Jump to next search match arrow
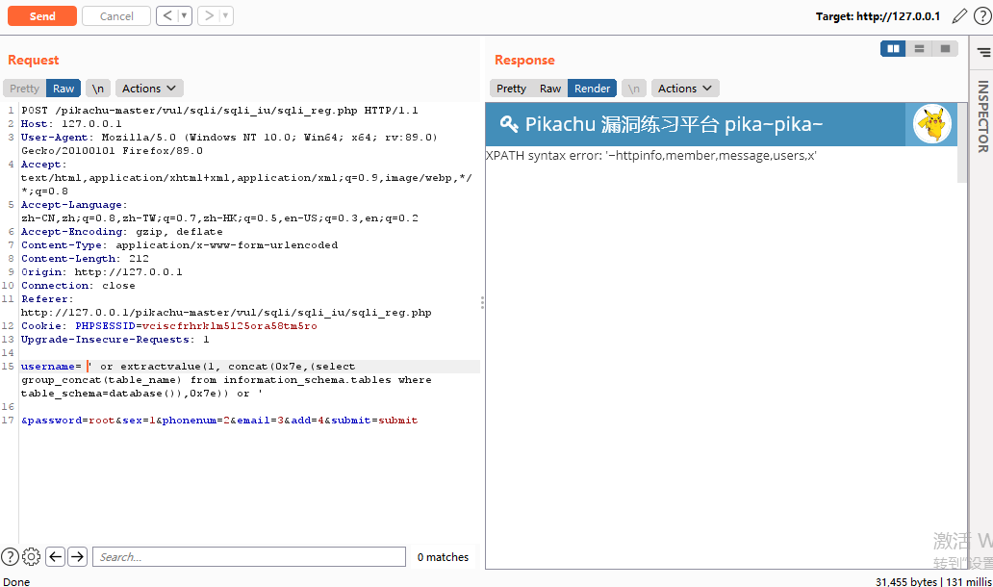993x587 pixels. pos(77,556)
